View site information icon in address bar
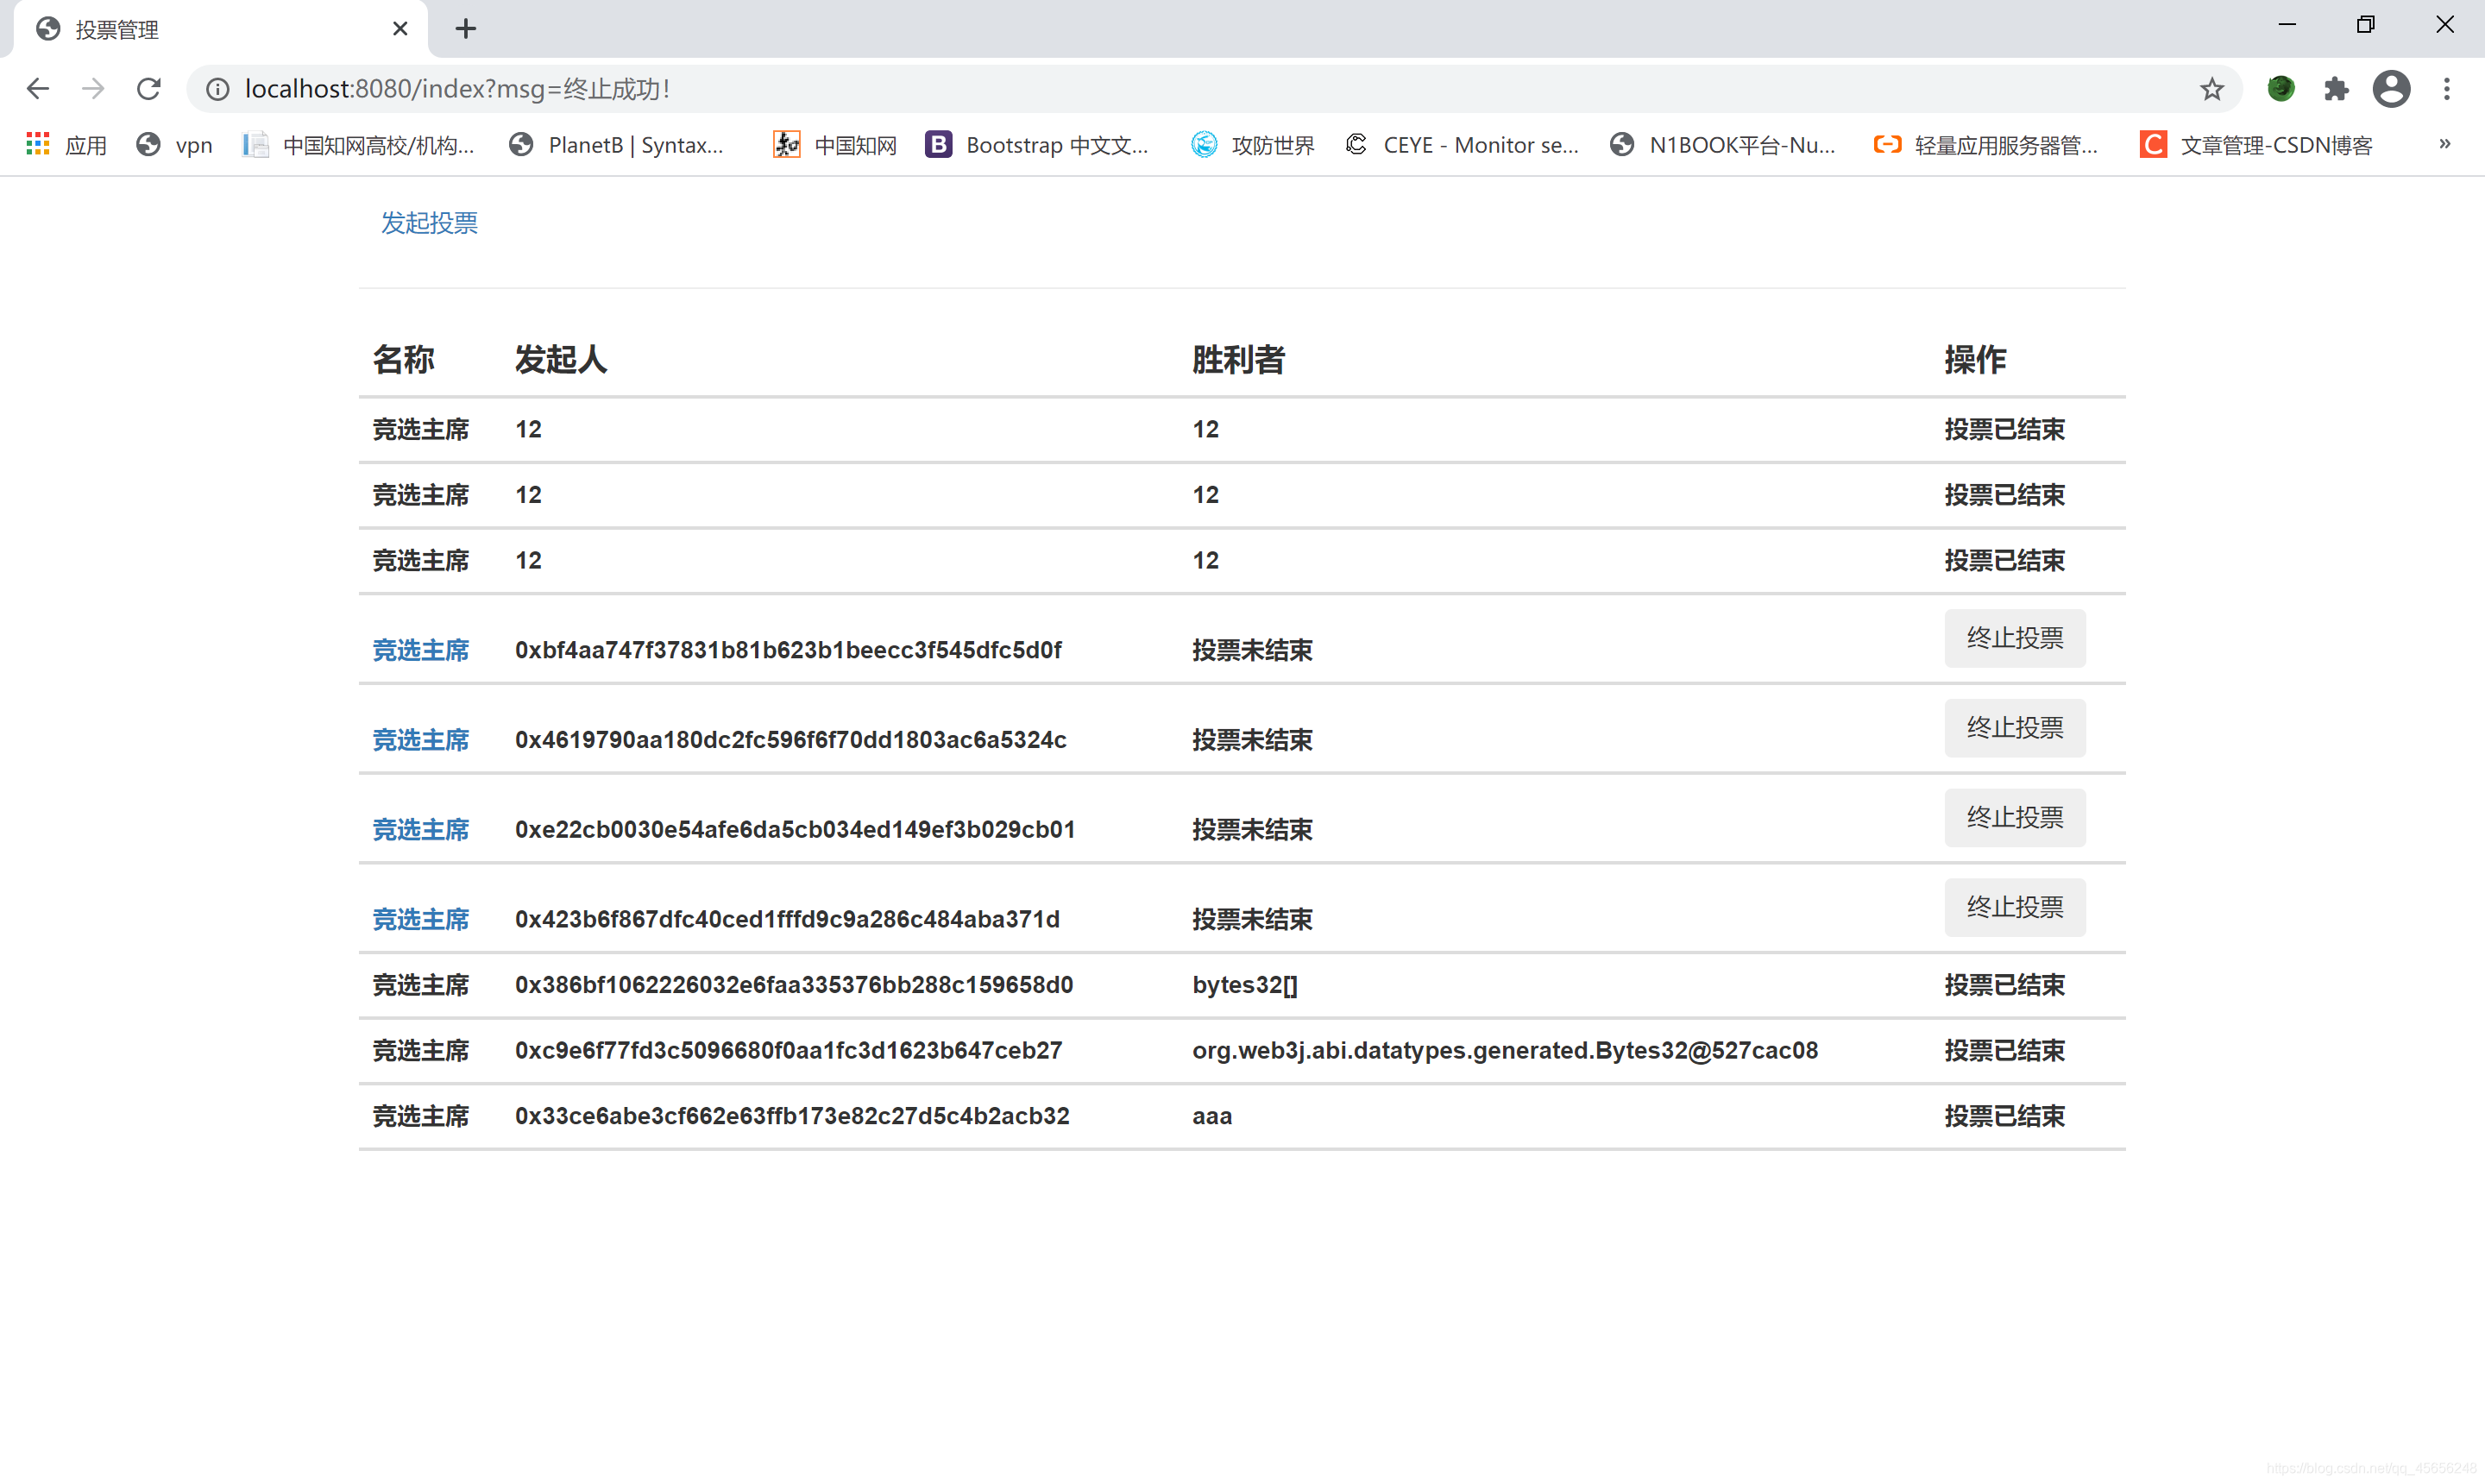The image size is (2485, 1484). pos(217,89)
